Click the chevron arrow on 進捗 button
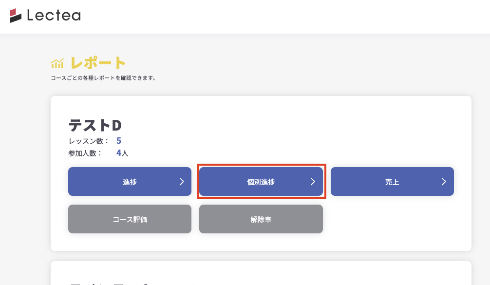Viewport: 490px width, 285px height. (182, 182)
